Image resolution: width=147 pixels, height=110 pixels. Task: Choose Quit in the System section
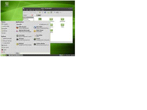[x=3, y=52]
